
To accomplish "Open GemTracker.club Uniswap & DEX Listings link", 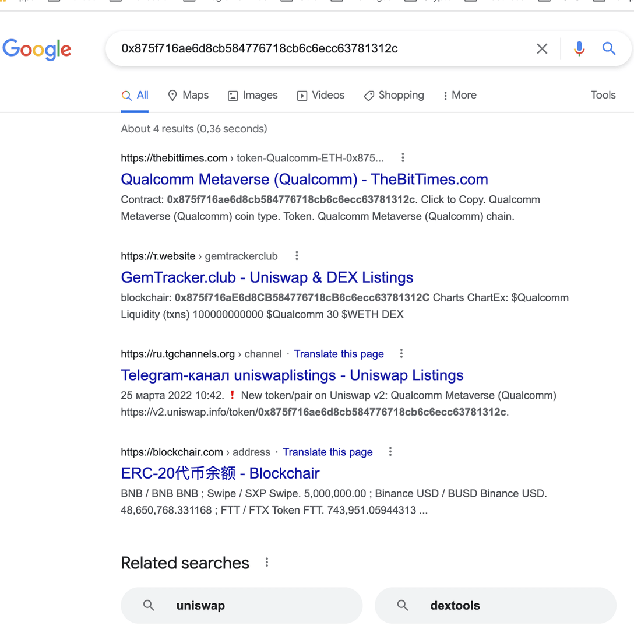I will tap(267, 277).
